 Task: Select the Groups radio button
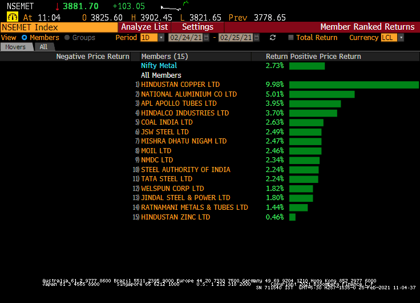(x=67, y=38)
